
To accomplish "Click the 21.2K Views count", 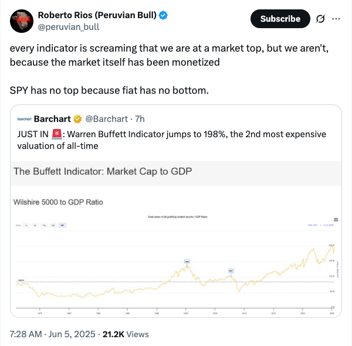I will tap(126, 334).
